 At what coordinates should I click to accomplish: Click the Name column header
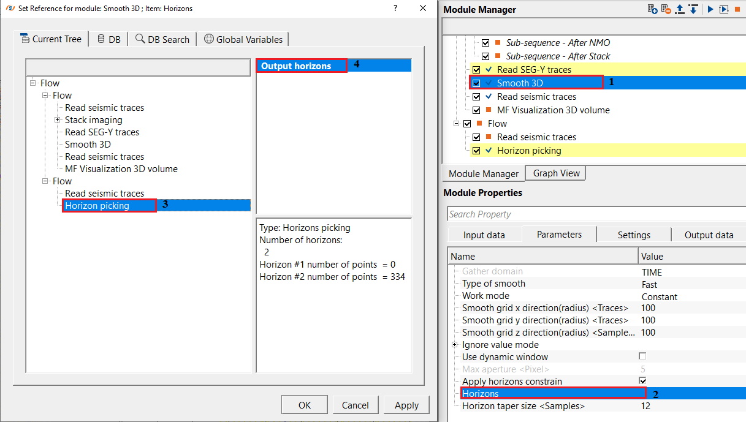(x=543, y=256)
